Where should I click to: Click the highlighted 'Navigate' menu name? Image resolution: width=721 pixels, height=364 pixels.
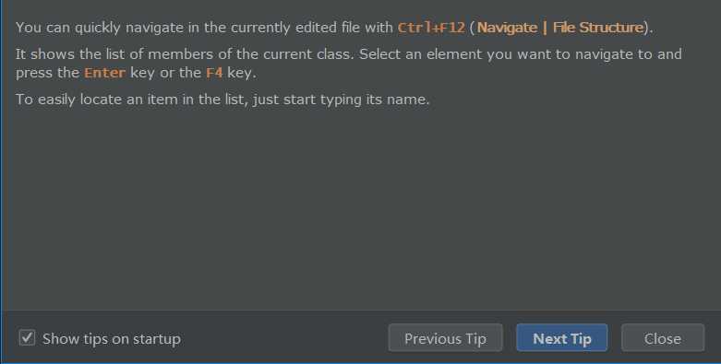(507, 28)
